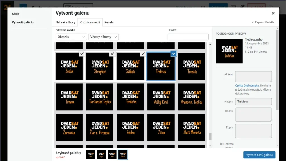Uncheck the Svidník image checkmark
Image resolution: width=286 pixels, height=161 pixels.
[143, 53]
